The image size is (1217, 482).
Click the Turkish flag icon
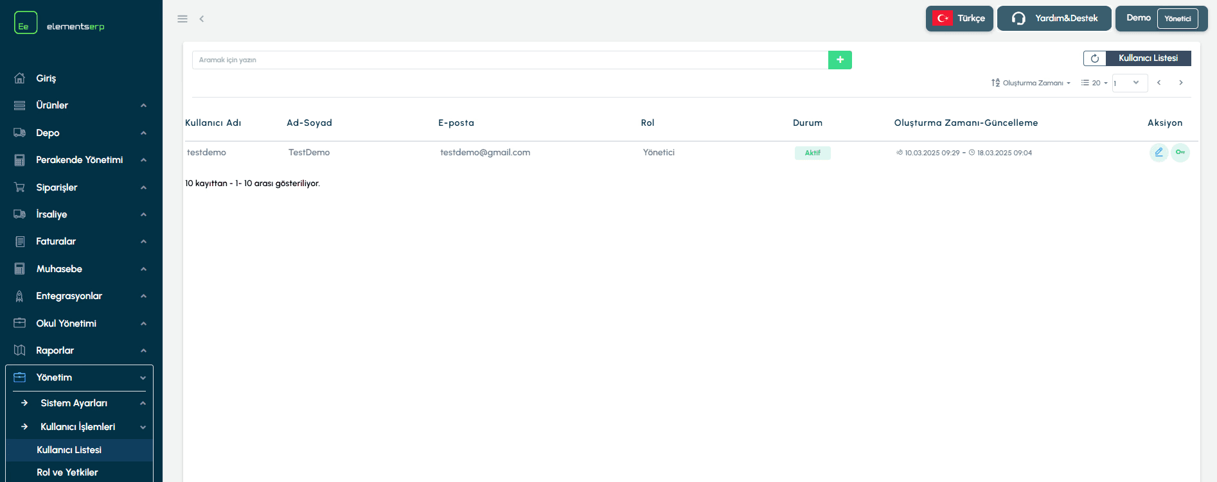coord(943,18)
